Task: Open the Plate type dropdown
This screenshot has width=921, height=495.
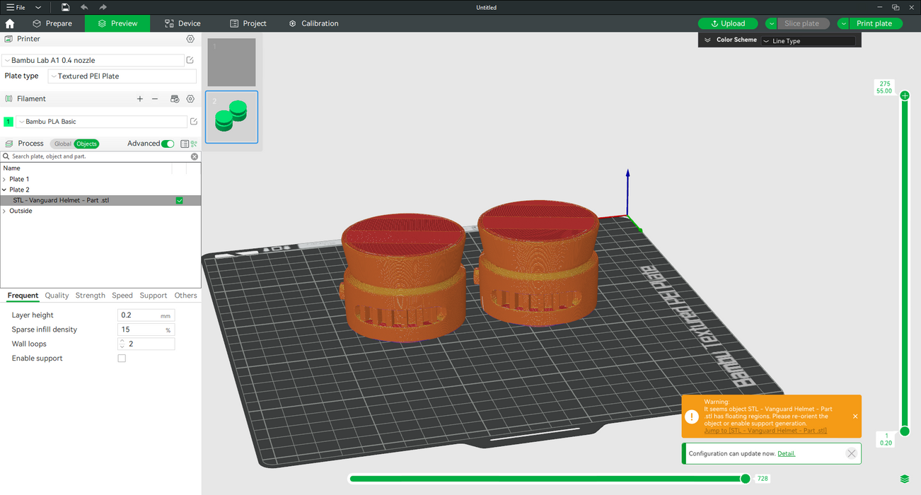Action: pyautogui.click(x=122, y=76)
